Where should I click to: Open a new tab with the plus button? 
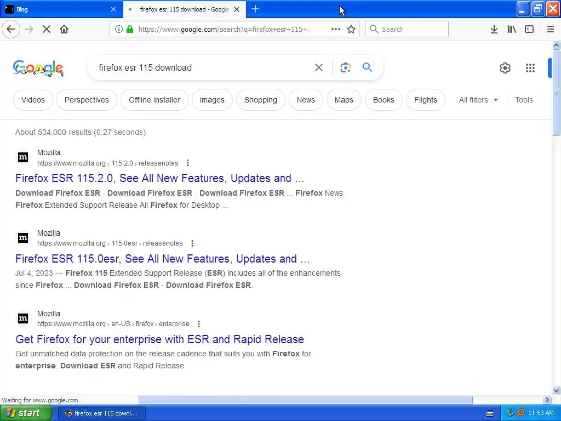tap(255, 9)
